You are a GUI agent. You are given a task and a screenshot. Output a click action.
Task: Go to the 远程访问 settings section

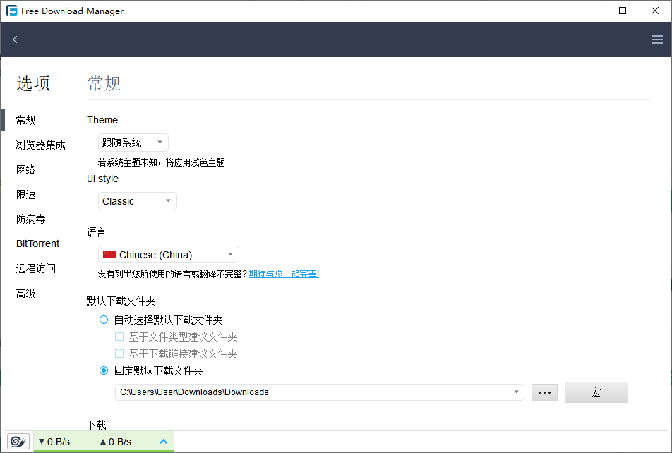[x=36, y=268]
